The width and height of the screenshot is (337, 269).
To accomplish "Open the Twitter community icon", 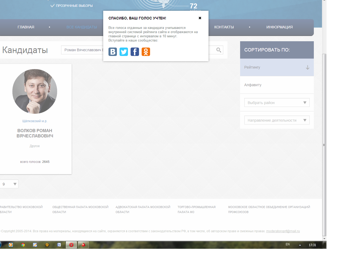I will (x=124, y=52).
